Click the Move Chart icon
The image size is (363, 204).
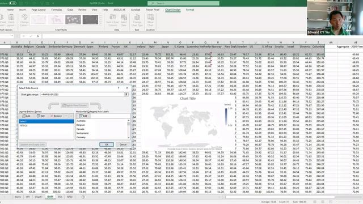[x=150, y=20]
